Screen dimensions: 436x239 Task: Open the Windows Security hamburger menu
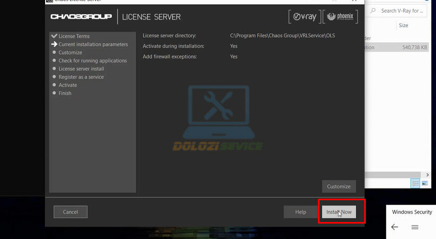point(415,227)
